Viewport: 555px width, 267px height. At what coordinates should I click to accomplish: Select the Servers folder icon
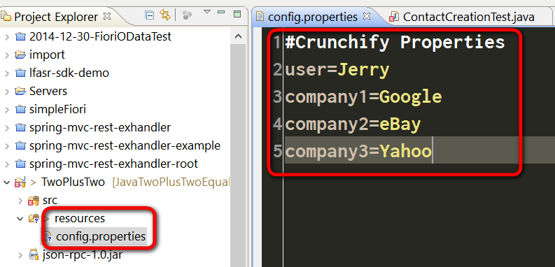[x=21, y=92]
